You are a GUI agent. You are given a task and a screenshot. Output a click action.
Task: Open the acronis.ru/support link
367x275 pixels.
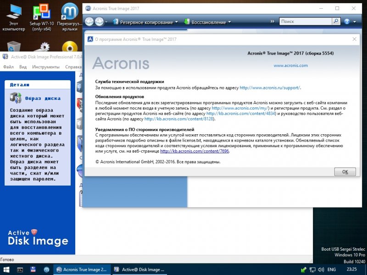point(270,88)
